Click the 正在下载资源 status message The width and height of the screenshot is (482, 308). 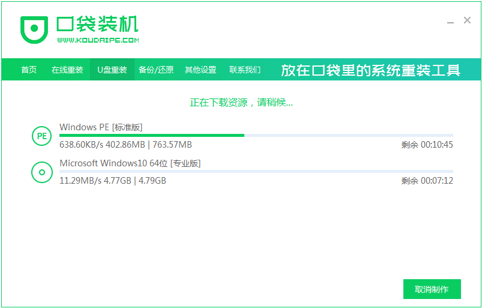(x=241, y=103)
